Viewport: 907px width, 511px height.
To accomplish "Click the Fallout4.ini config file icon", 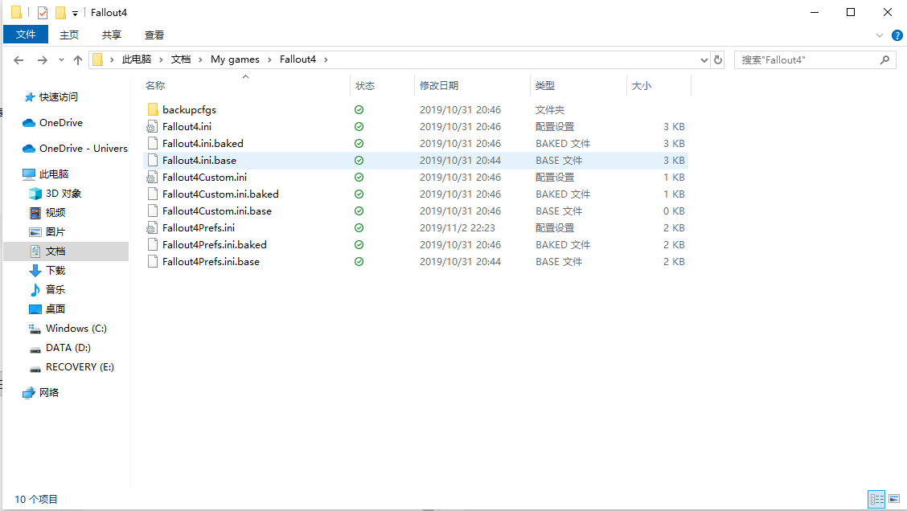I will (152, 127).
